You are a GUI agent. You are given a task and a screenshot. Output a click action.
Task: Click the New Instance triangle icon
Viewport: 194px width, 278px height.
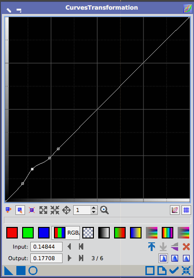pos(8,271)
